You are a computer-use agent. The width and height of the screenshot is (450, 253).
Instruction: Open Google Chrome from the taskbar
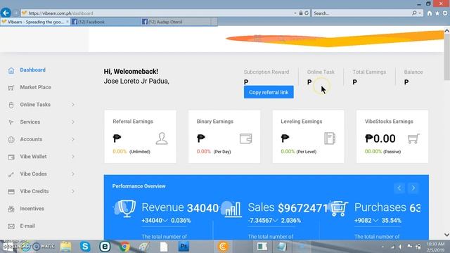pos(124,247)
